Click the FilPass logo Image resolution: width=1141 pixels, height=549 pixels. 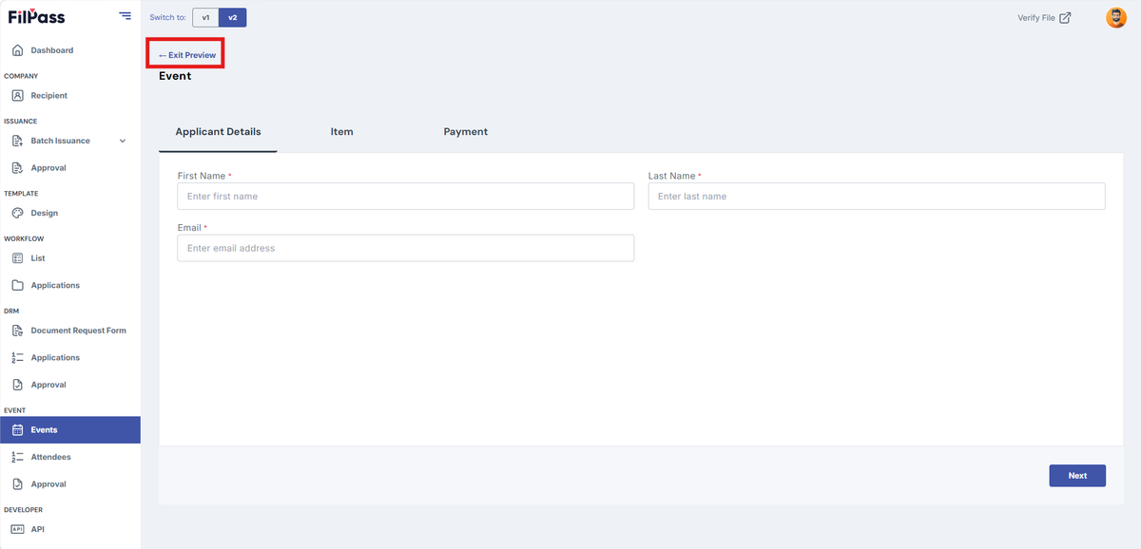coord(36,16)
